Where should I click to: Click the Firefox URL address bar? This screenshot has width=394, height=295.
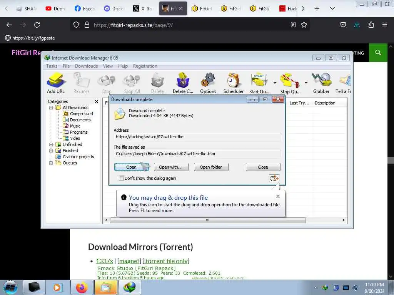pyautogui.click(x=190, y=25)
